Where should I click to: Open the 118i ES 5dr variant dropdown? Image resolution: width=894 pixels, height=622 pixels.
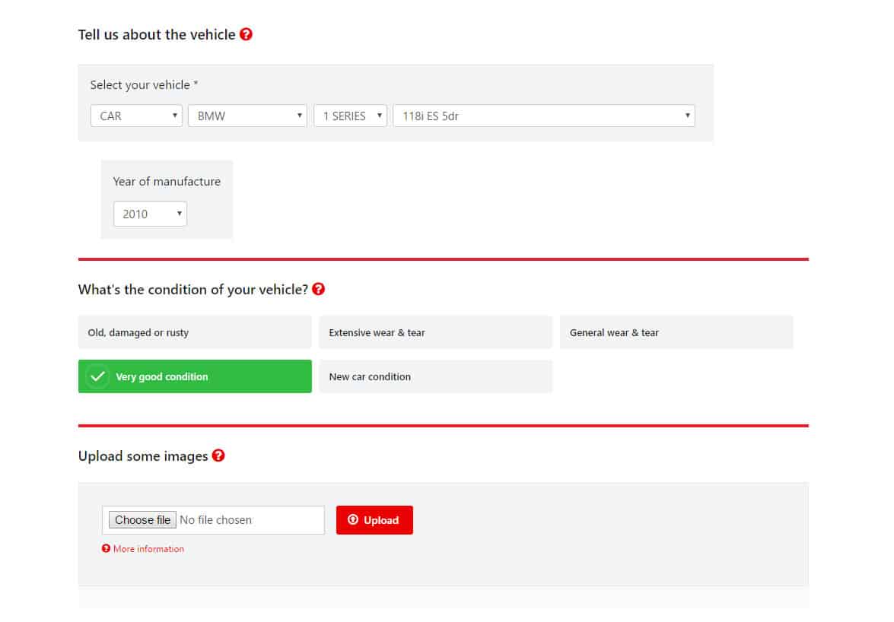coord(544,116)
